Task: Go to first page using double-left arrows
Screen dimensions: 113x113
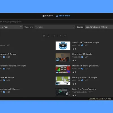Action: coord(44,36)
